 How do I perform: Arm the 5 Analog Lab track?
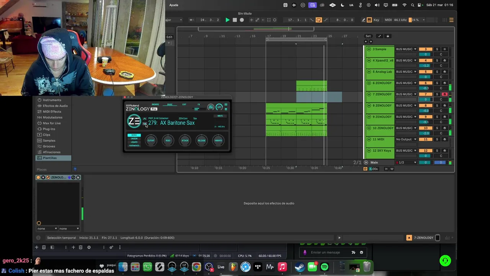[x=444, y=72]
